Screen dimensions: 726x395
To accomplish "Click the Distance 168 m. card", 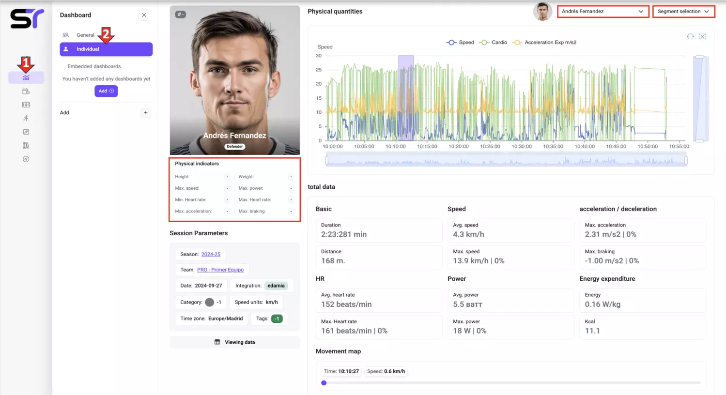I will click(379, 257).
